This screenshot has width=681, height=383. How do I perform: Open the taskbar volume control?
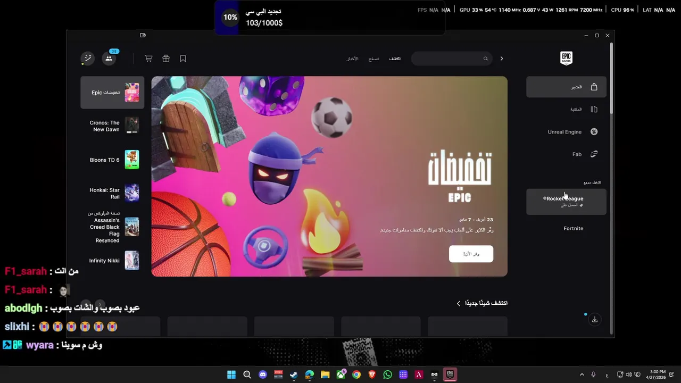point(629,374)
